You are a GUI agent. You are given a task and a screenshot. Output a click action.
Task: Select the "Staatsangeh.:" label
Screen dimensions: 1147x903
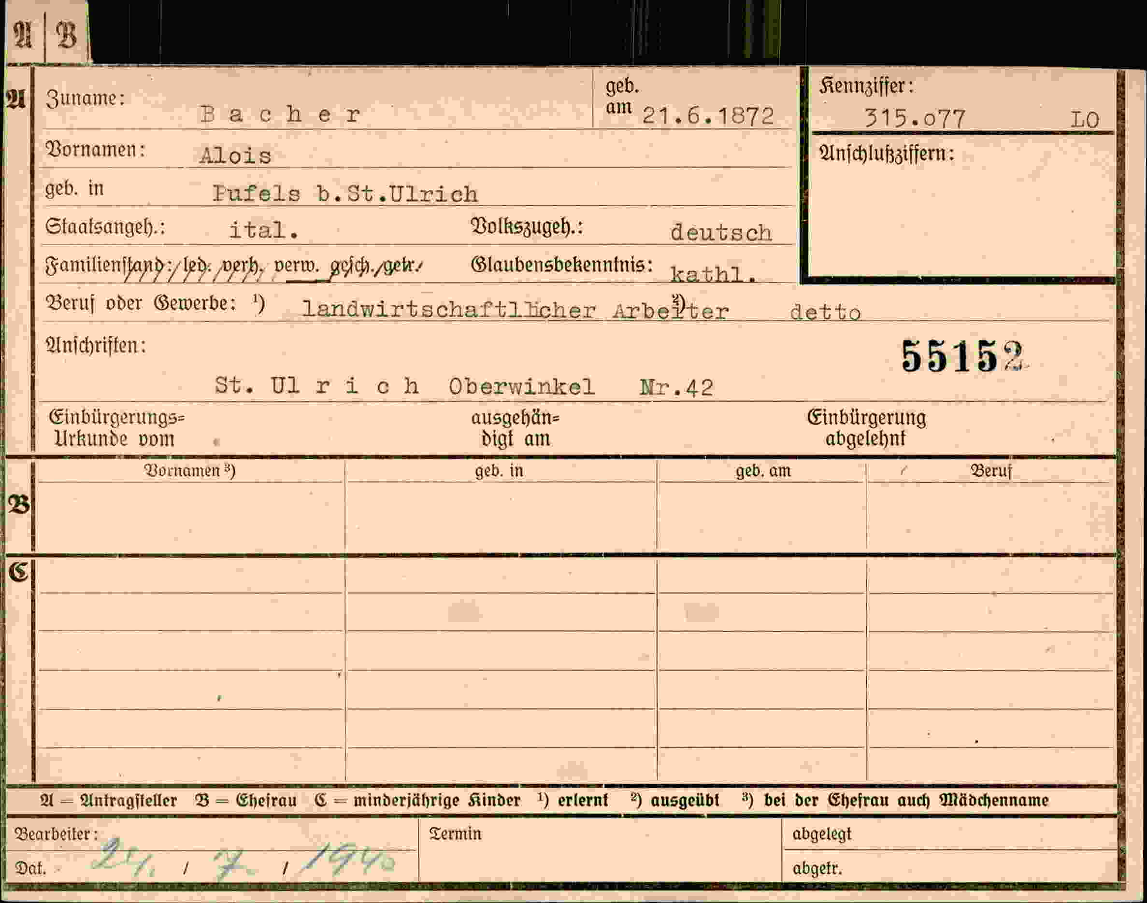tap(105, 227)
